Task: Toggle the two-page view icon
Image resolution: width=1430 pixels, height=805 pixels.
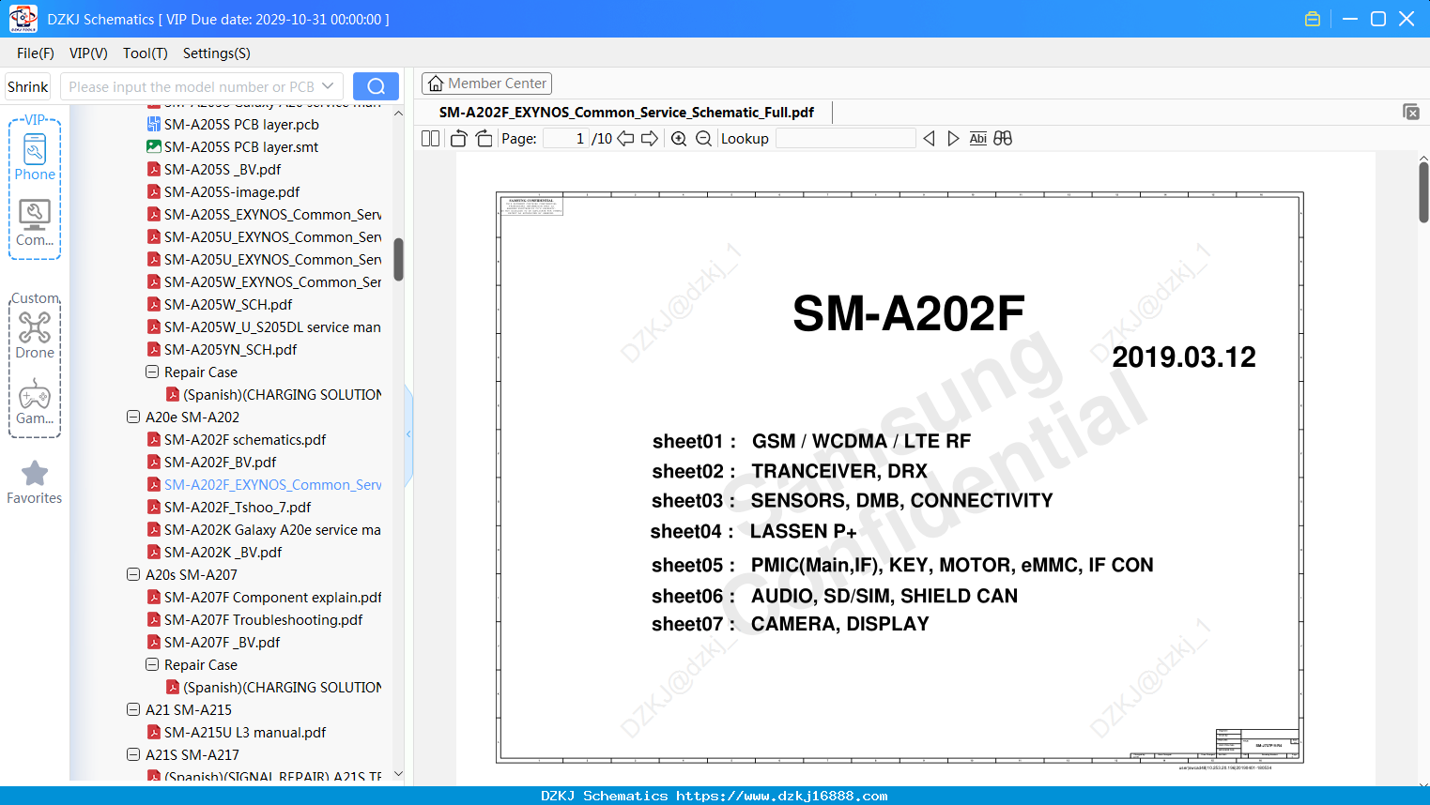Action: (430, 139)
